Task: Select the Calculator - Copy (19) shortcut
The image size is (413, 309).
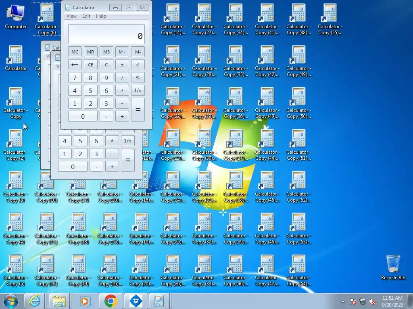Action: click(79, 270)
